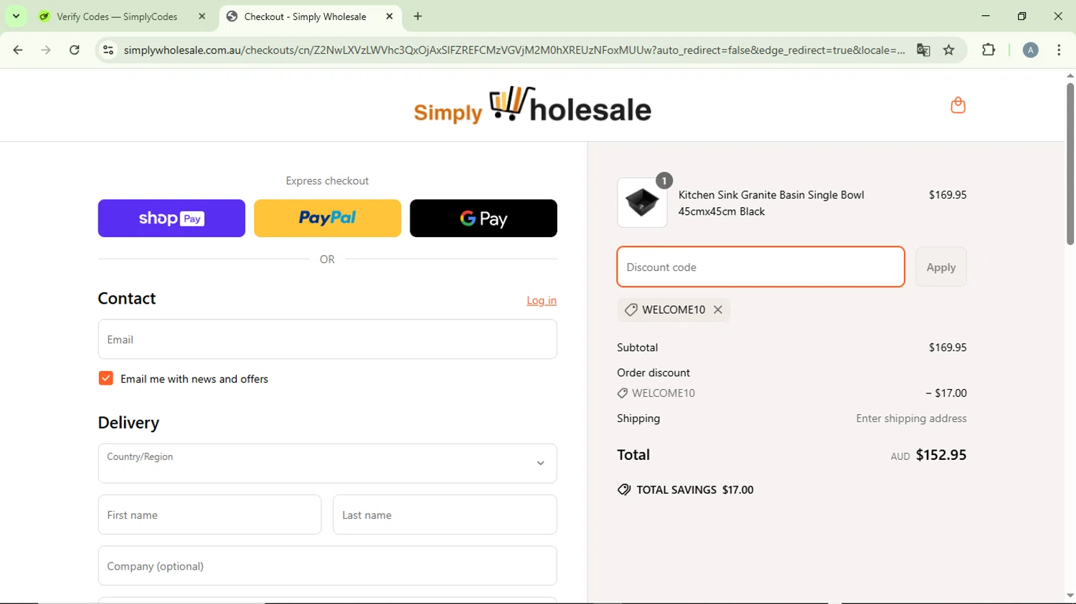1076x604 pixels.
Task: Go back to the previous page
Action: point(18,50)
